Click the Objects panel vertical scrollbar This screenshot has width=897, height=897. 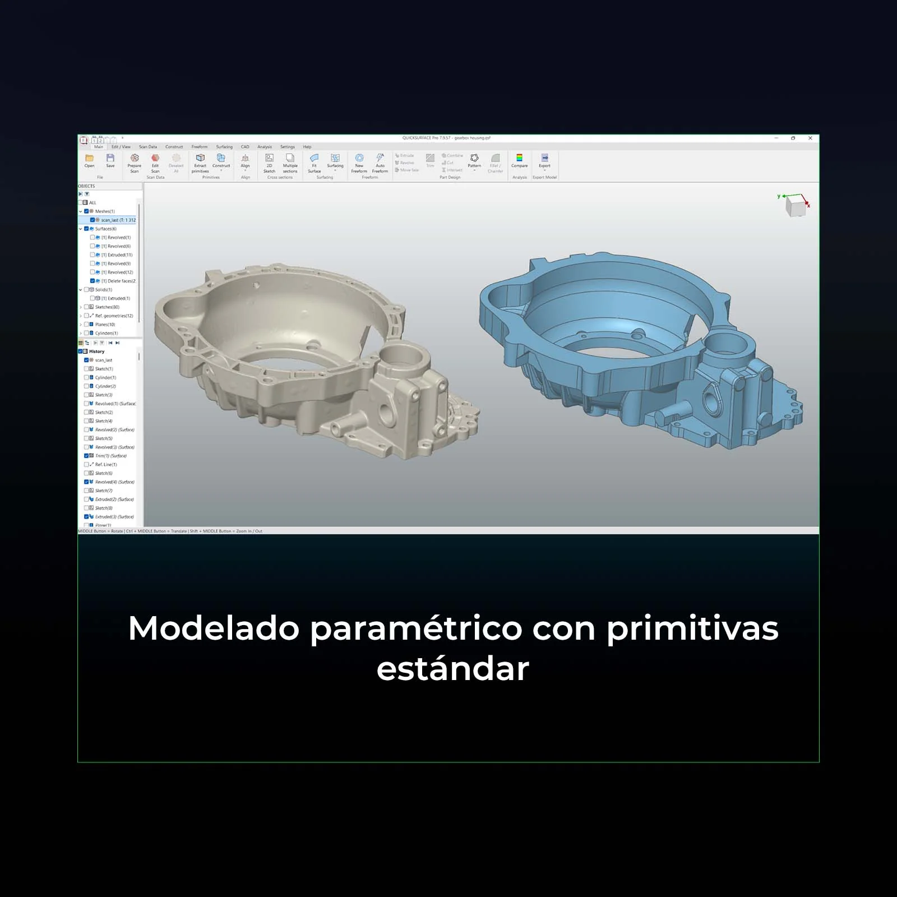pyautogui.click(x=139, y=263)
